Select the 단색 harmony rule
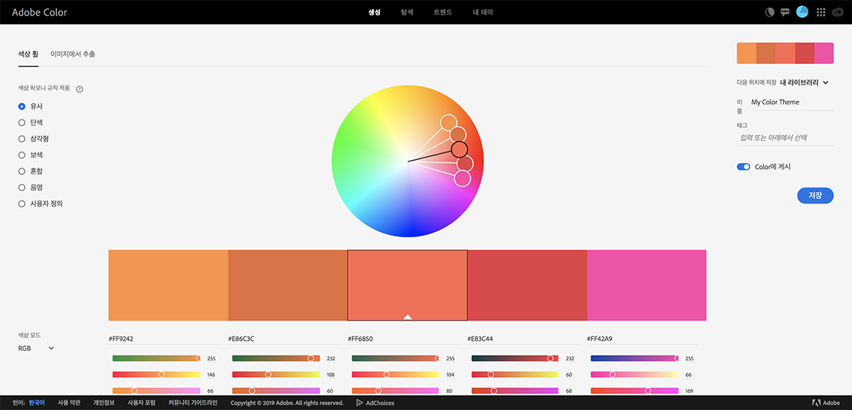Viewport: 852px width, 410px height. pos(22,122)
